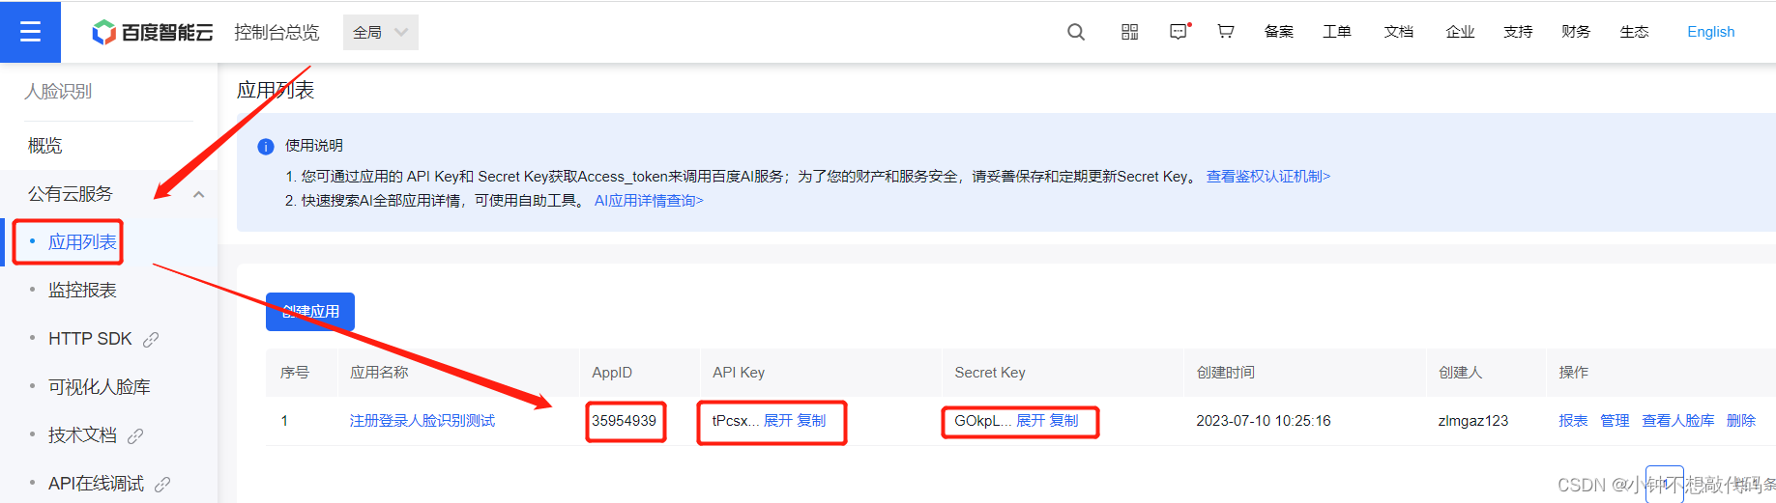Open the shopping cart icon
This screenshot has height=503, width=1776.
coord(1226,32)
